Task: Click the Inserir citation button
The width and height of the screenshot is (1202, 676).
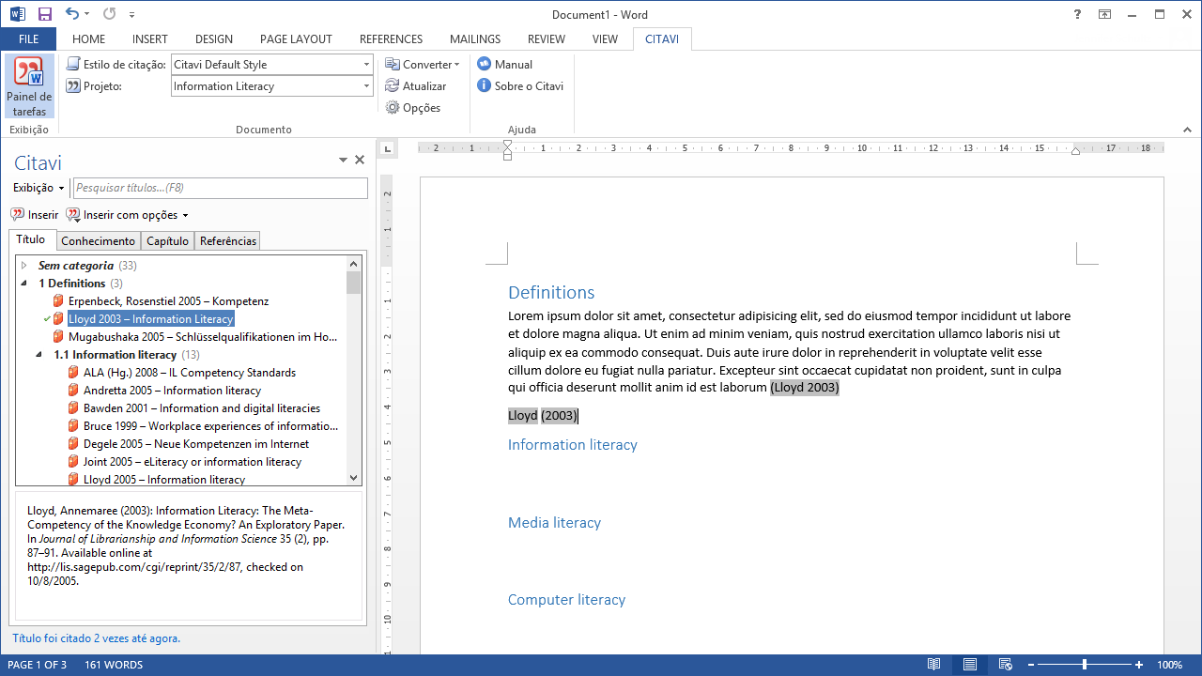Action: pos(35,215)
